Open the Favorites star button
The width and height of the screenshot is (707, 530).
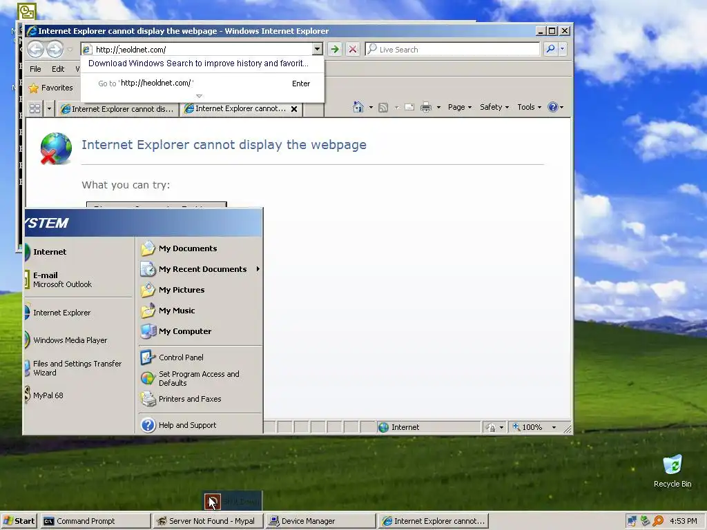[50, 88]
